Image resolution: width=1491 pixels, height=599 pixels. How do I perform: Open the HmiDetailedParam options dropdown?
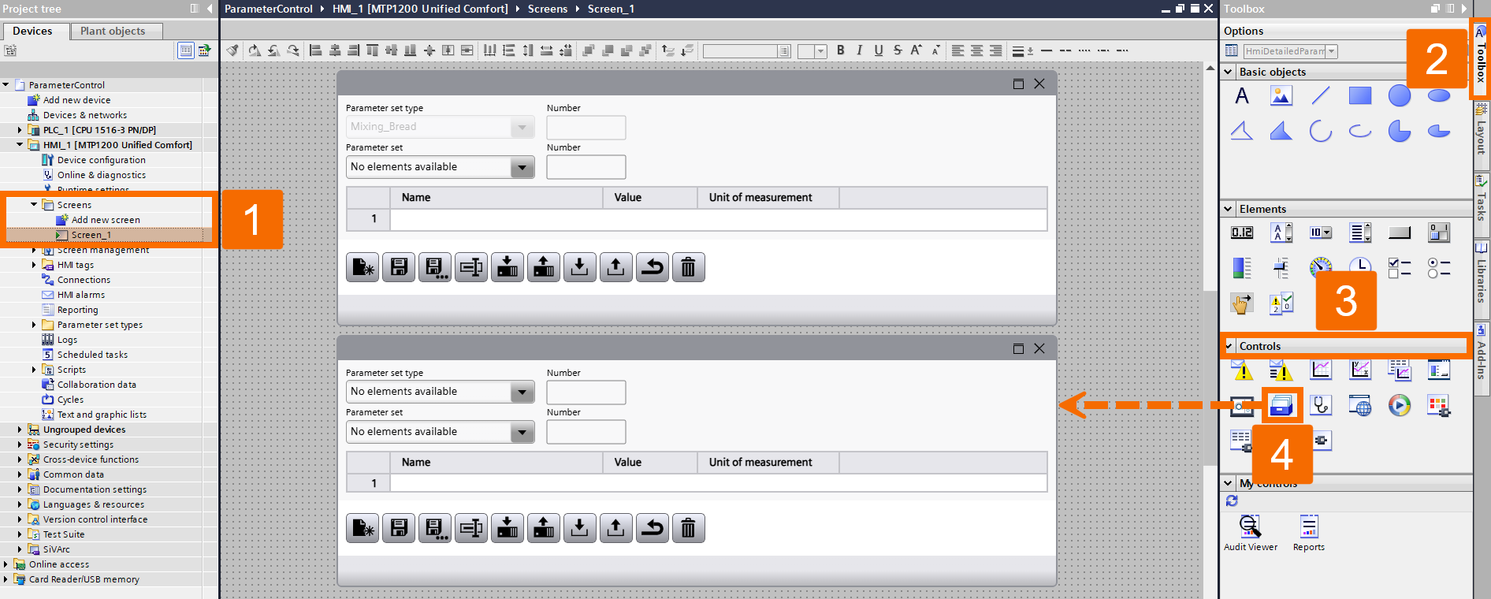1331,51
